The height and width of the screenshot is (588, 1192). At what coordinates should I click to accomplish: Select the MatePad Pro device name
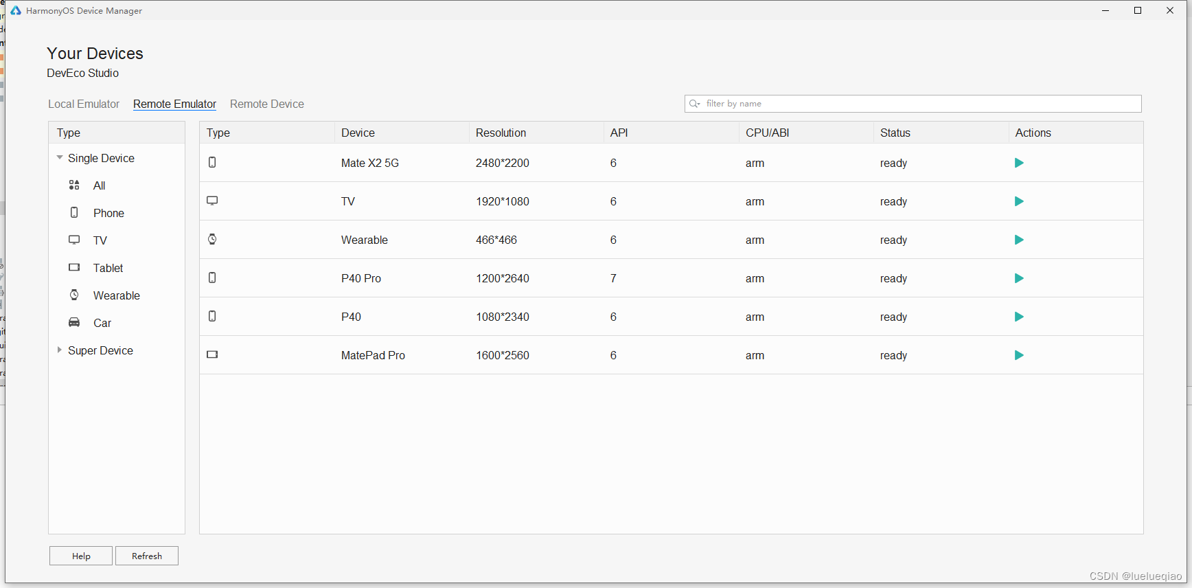click(x=373, y=355)
